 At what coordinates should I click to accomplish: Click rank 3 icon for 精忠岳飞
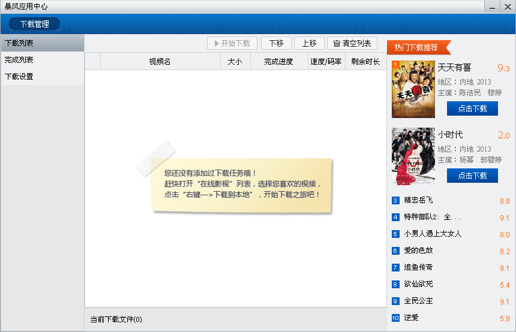pyautogui.click(x=395, y=200)
